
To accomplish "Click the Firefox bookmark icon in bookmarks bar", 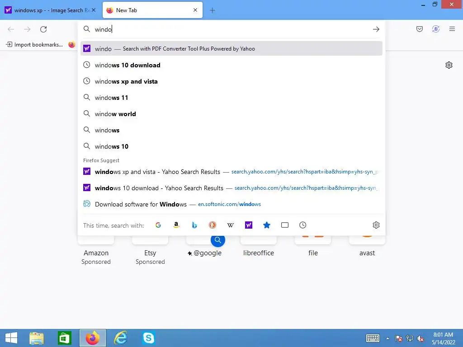I will (x=72, y=45).
